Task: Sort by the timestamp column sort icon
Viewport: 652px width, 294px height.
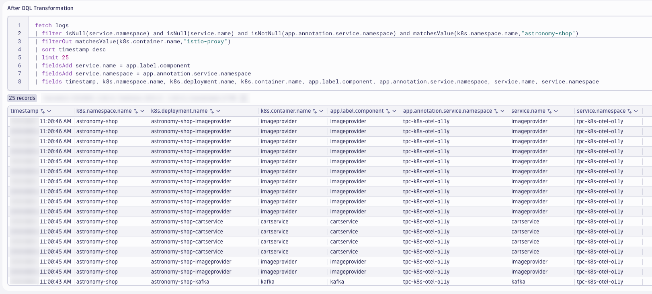Action: tap(43, 111)
